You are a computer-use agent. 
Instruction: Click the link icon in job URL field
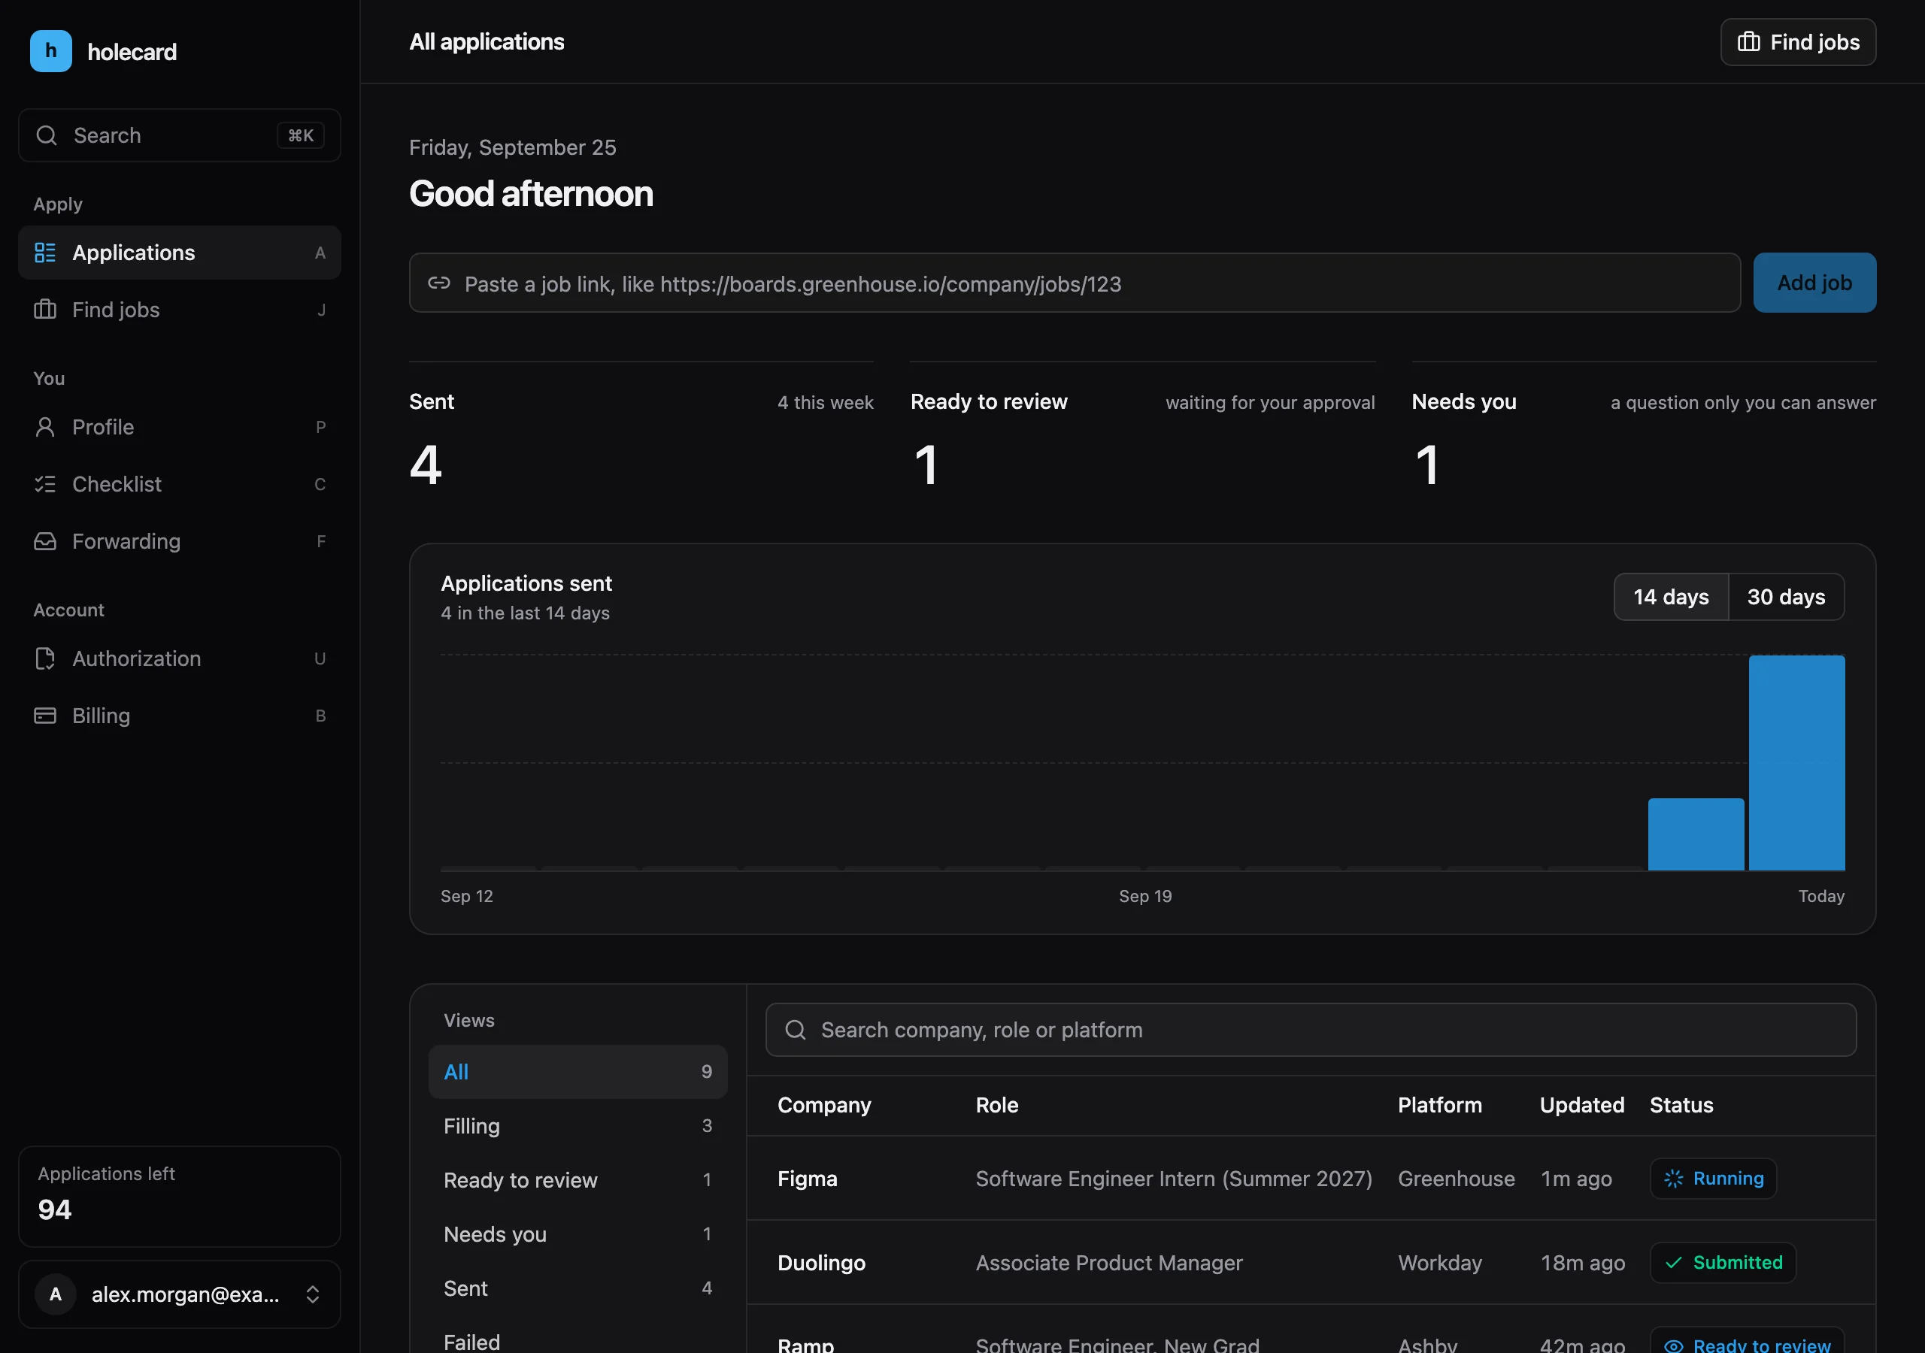(439, 283)
